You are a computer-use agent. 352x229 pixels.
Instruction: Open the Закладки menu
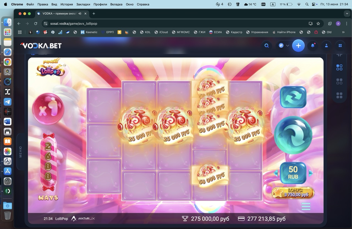tap(83, 4)
